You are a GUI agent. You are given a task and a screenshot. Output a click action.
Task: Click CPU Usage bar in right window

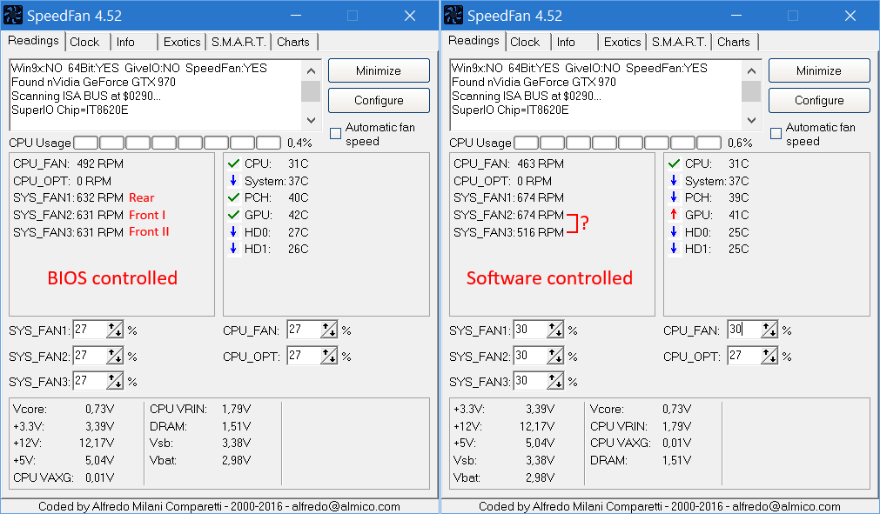(x=618, y=143)
